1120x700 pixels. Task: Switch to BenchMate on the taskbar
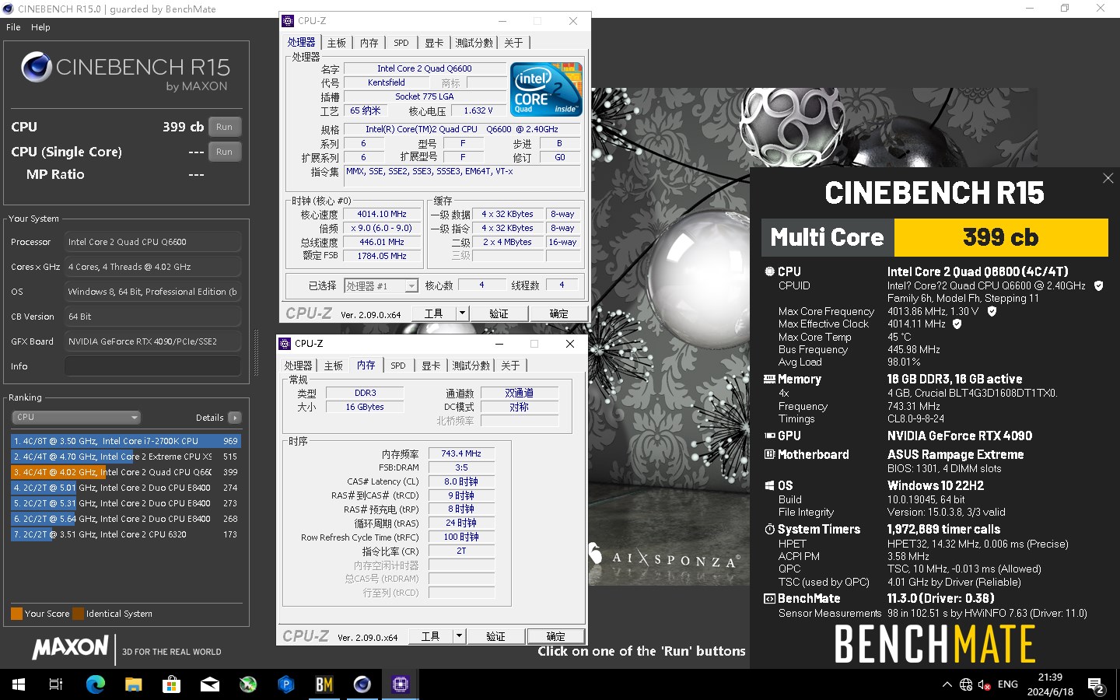coord(324,684)
